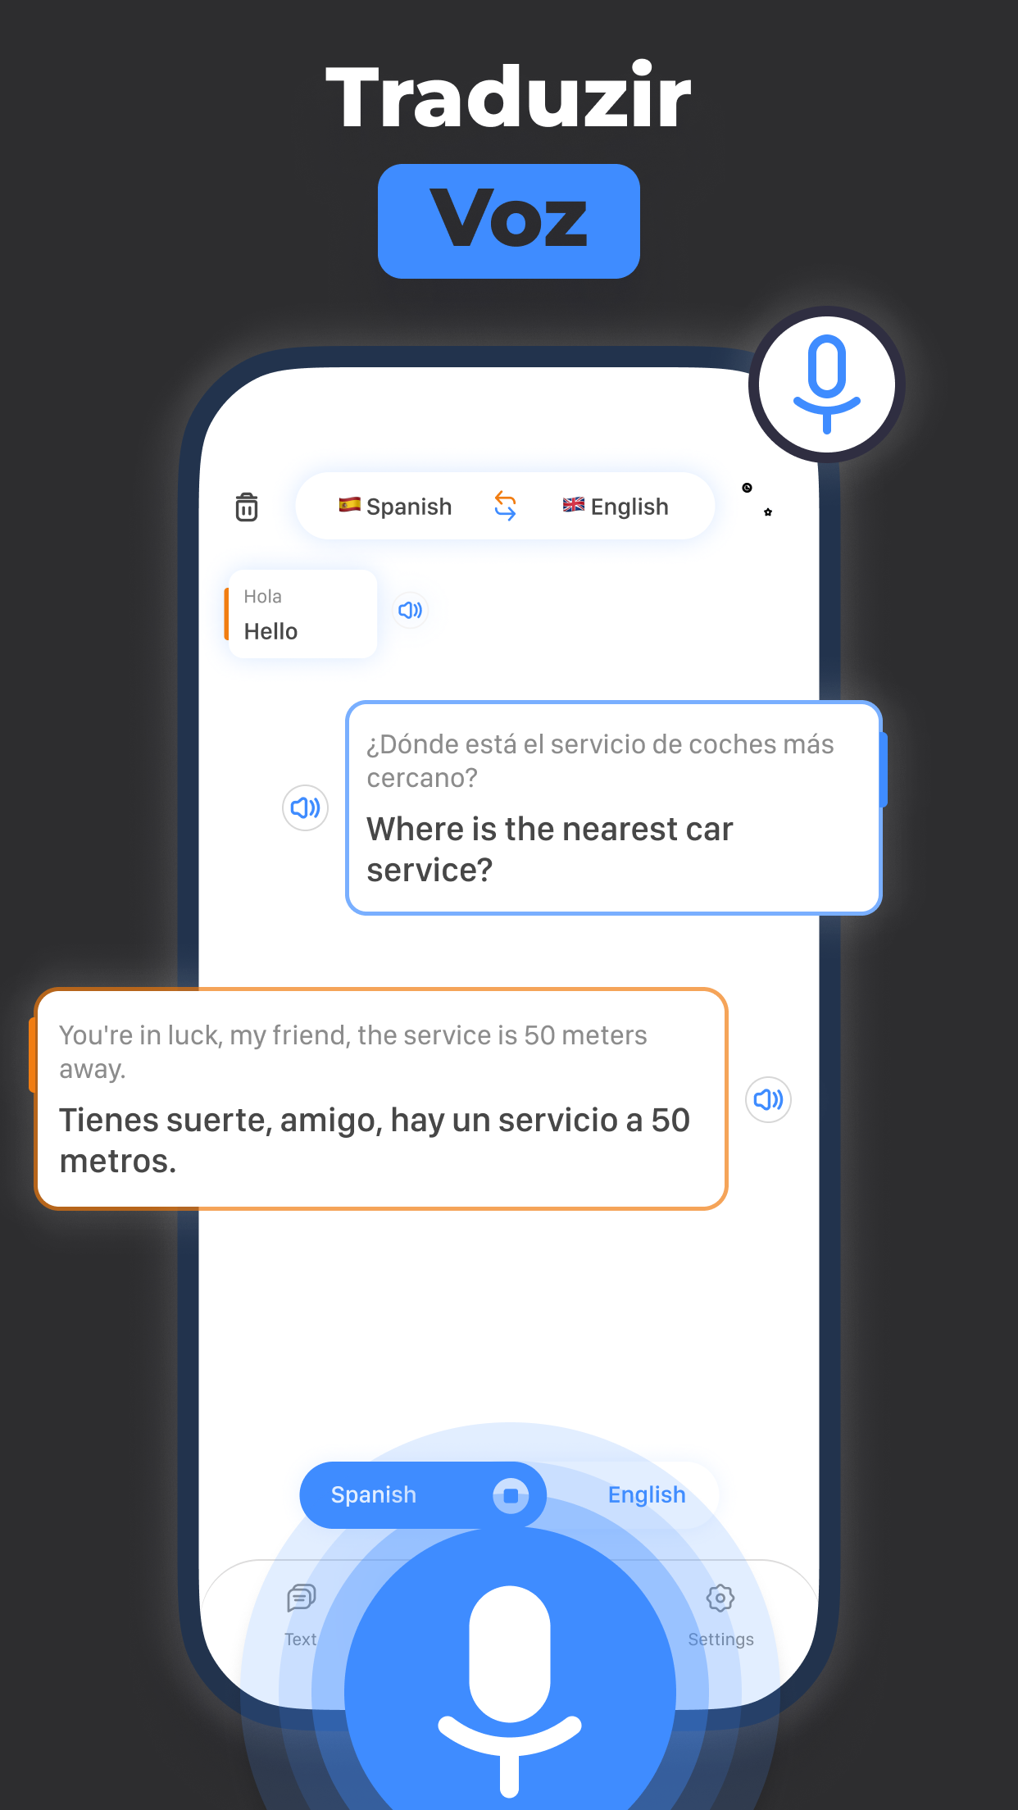Switch to the Text tab
Image resolution: width=1018 pixels, height=1810 pixels.
(x=301, y=1615)
